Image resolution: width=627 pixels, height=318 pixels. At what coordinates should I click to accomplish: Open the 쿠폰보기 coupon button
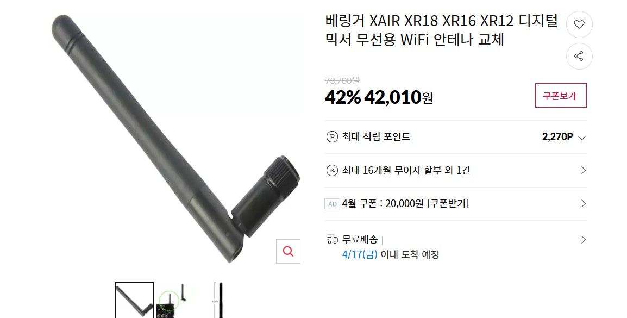561,96
